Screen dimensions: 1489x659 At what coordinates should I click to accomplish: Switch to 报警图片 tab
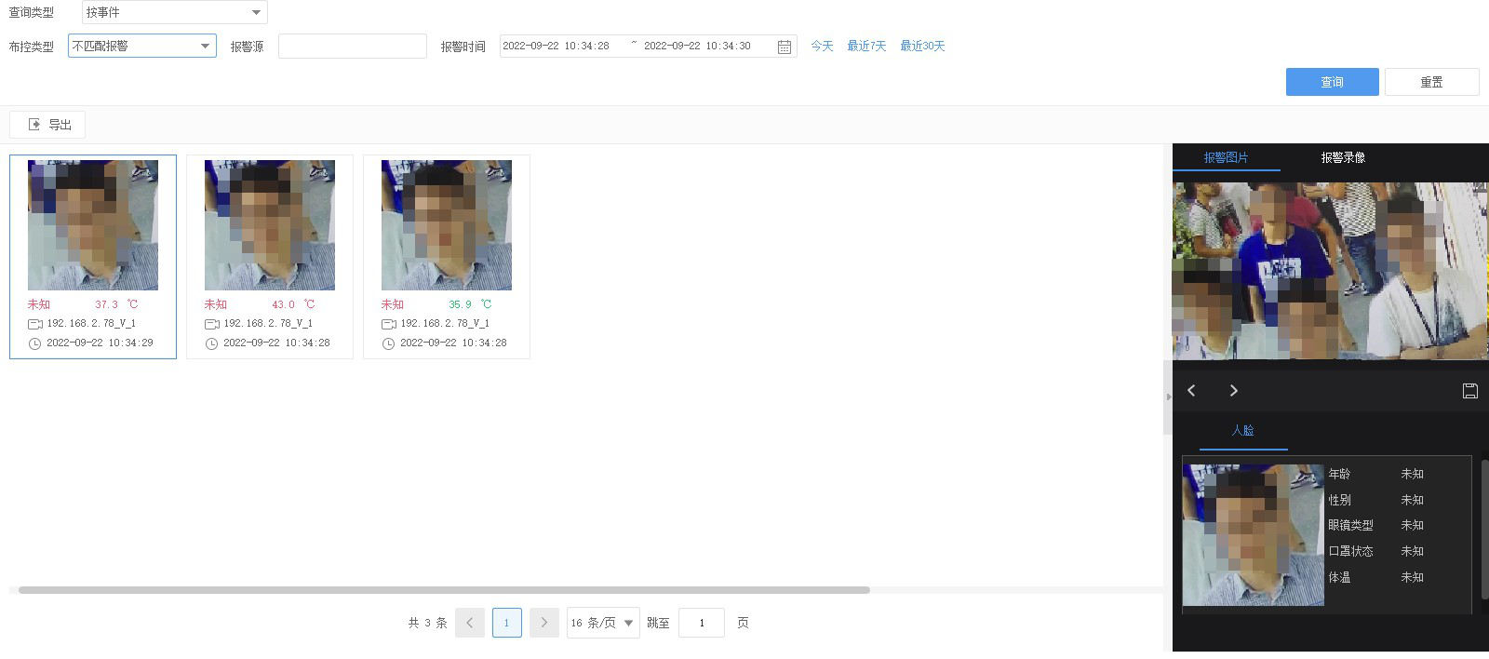click(1227, 157)
